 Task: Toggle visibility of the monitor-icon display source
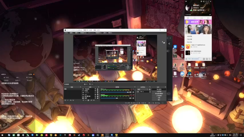(x=95, y=96)
